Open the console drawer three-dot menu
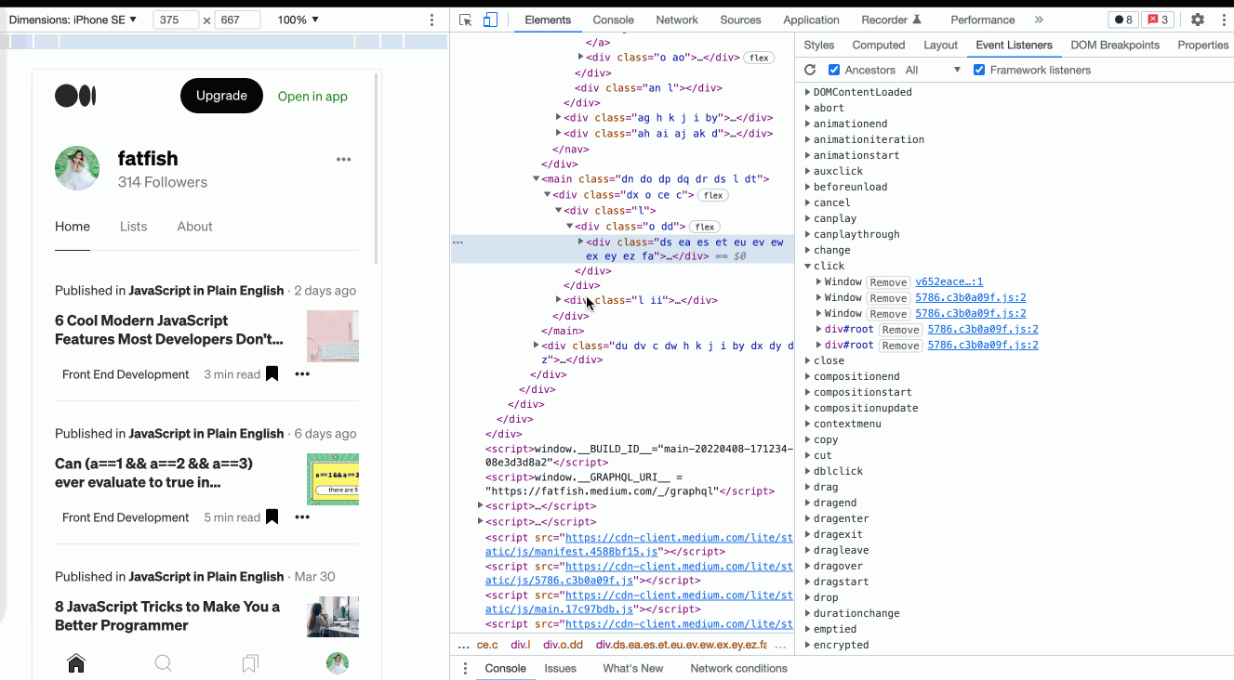Viewport: 1234px width, 680px height. pyautogui.click(x=466, y=668)
